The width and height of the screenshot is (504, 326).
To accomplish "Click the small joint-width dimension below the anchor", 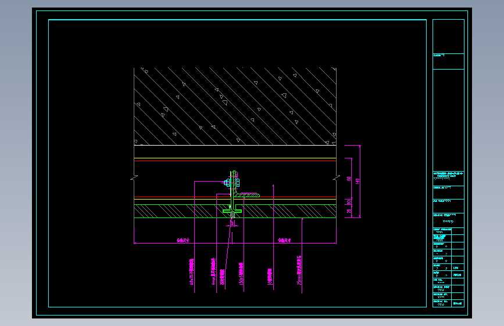I will (x=233, y=223).
